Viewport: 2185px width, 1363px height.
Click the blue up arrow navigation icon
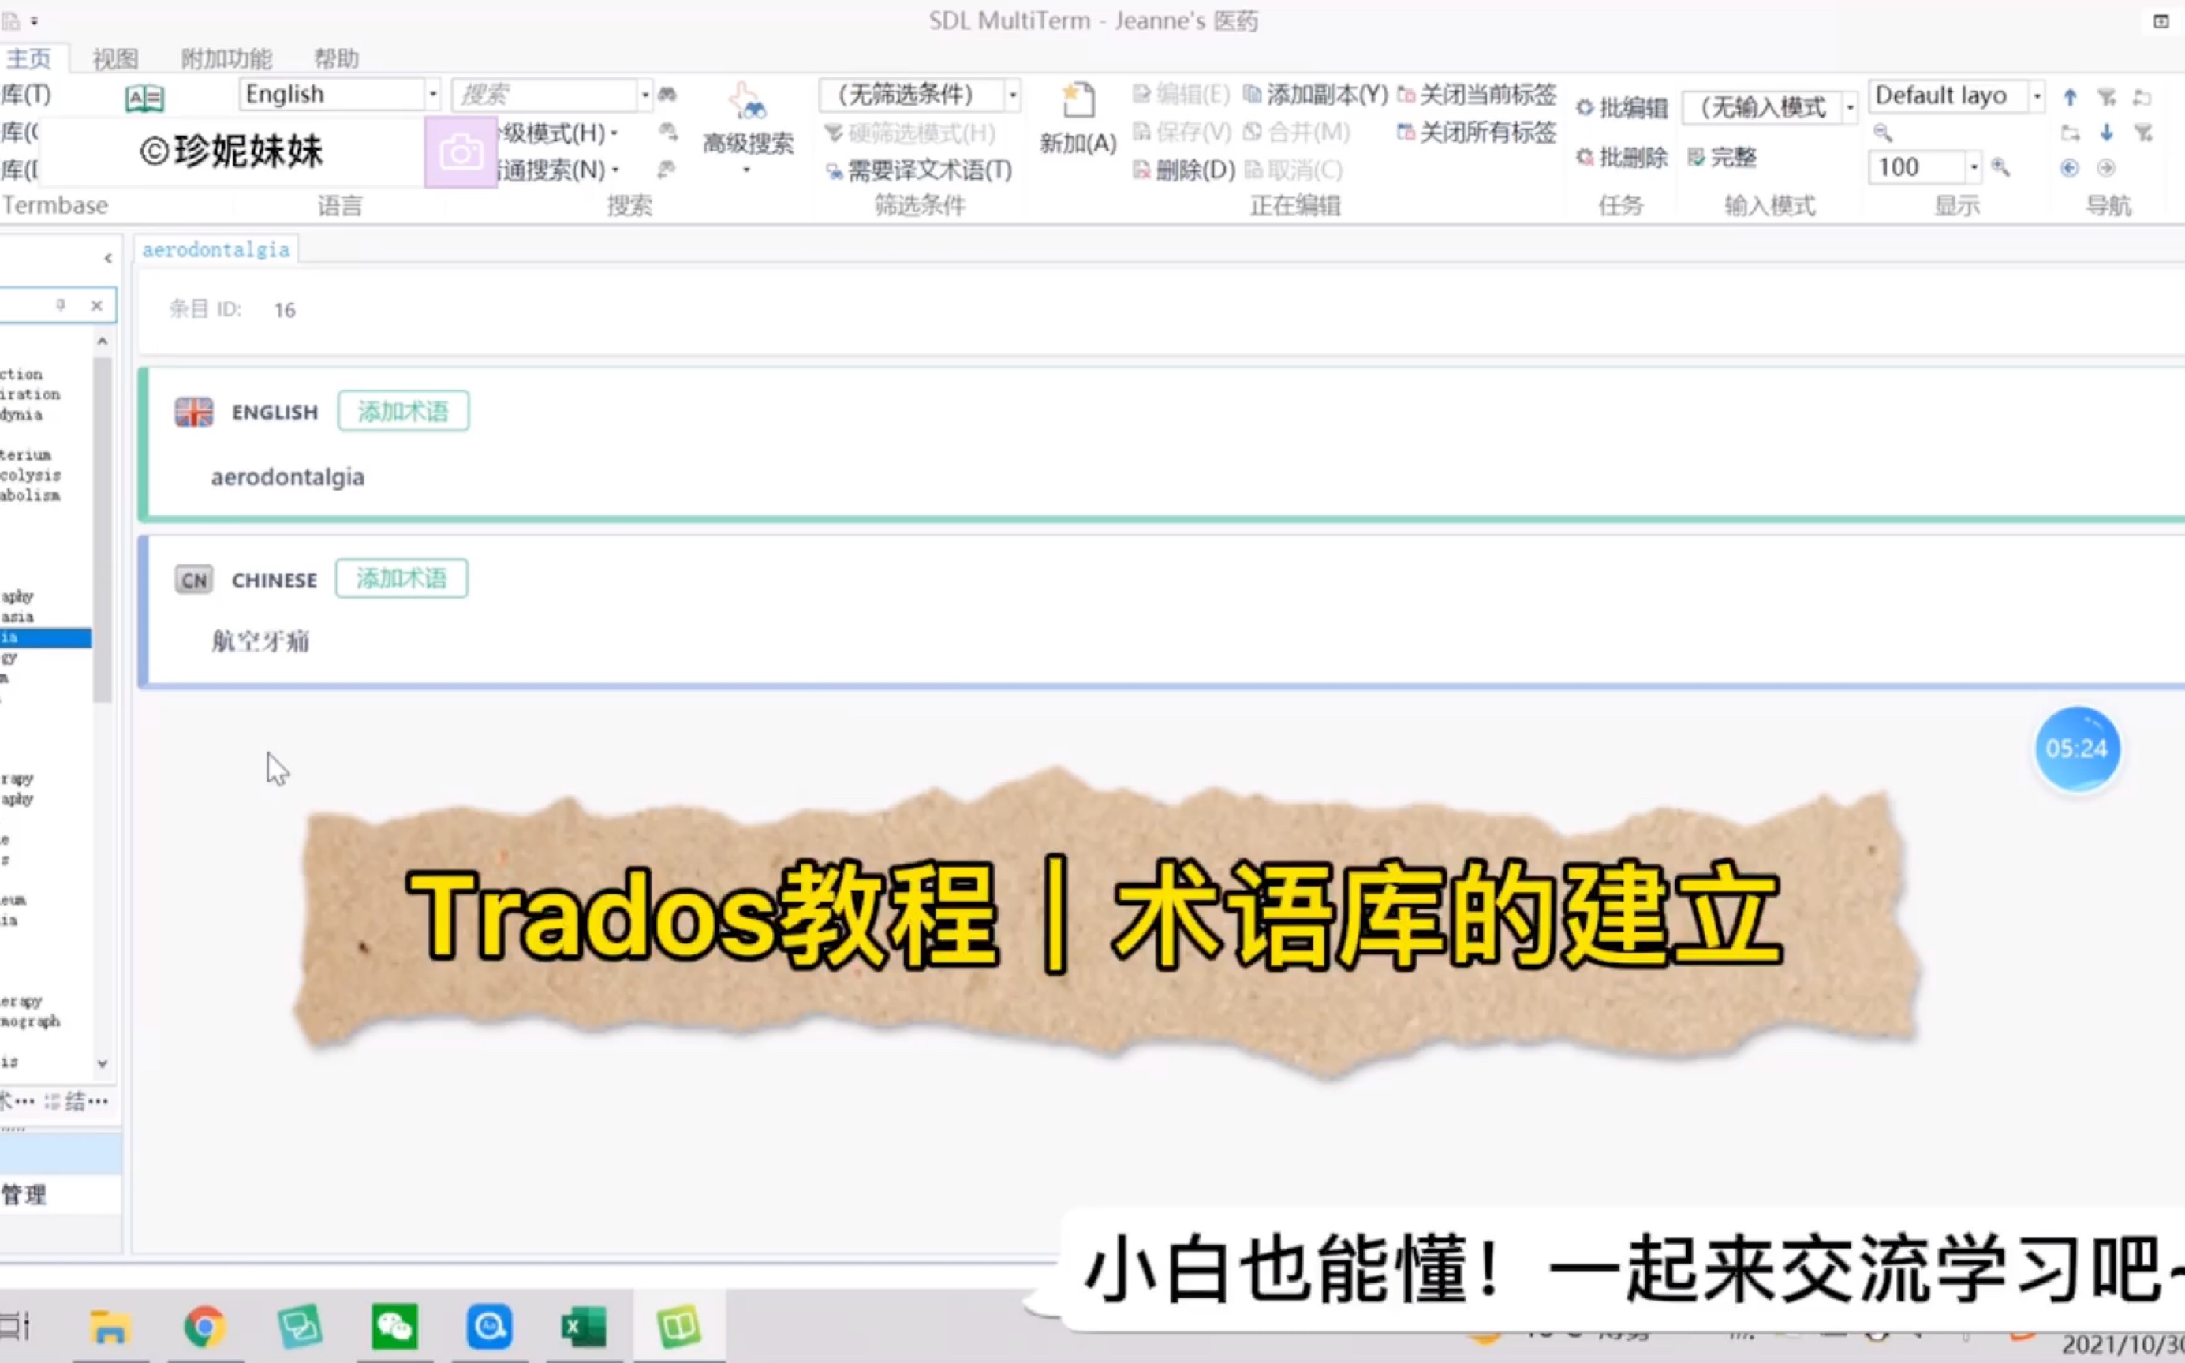pos(2071,97)
